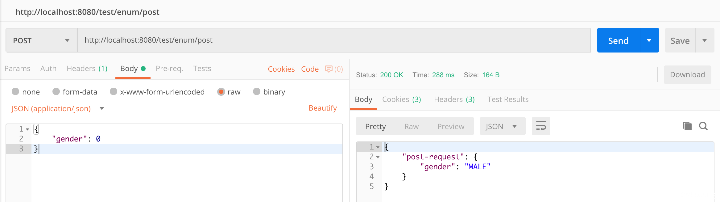Select x-www-form-urlencoded body type
Screen dimensions: 720x202
click(114, 91)
